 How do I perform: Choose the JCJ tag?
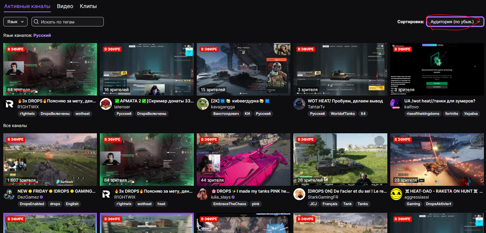click(313, 204)
